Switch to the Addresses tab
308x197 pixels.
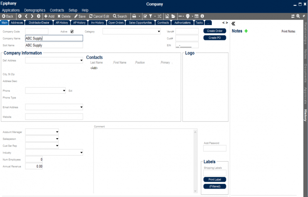[x=17, y=23]
